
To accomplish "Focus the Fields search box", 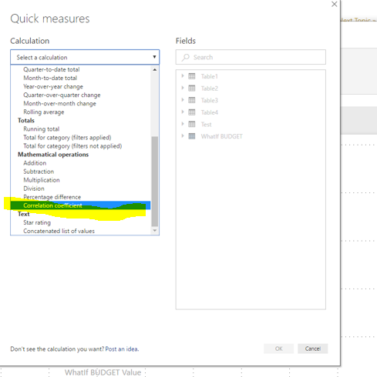I will [x=251, y=57].
